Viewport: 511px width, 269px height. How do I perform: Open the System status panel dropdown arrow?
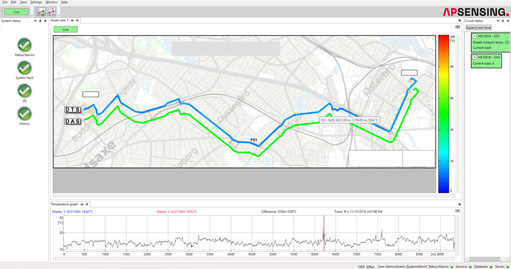click(35, 21)
